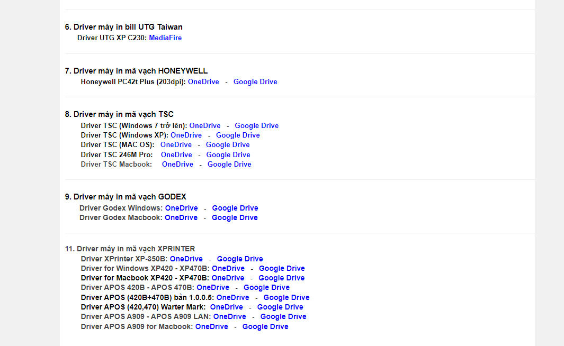Click OneDrive for Macbook XP420 - XP470B driver

(228, 278)
